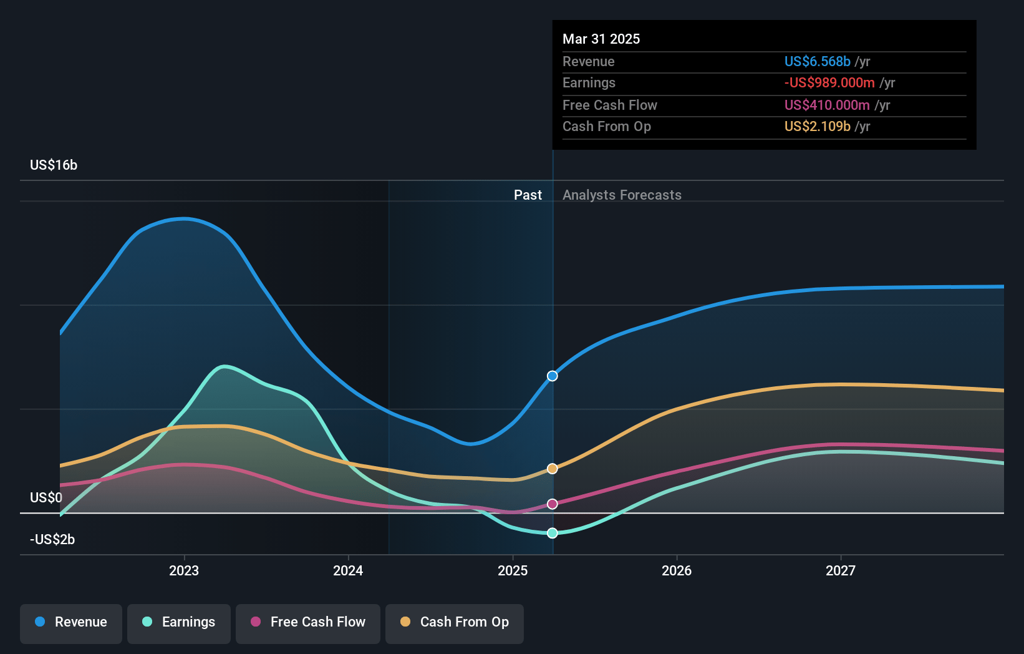Toggle the Earnings legend button

point(179,623)
